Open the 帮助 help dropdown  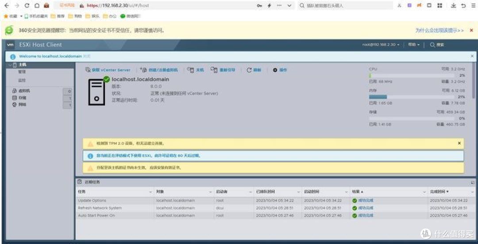[414, 45]
